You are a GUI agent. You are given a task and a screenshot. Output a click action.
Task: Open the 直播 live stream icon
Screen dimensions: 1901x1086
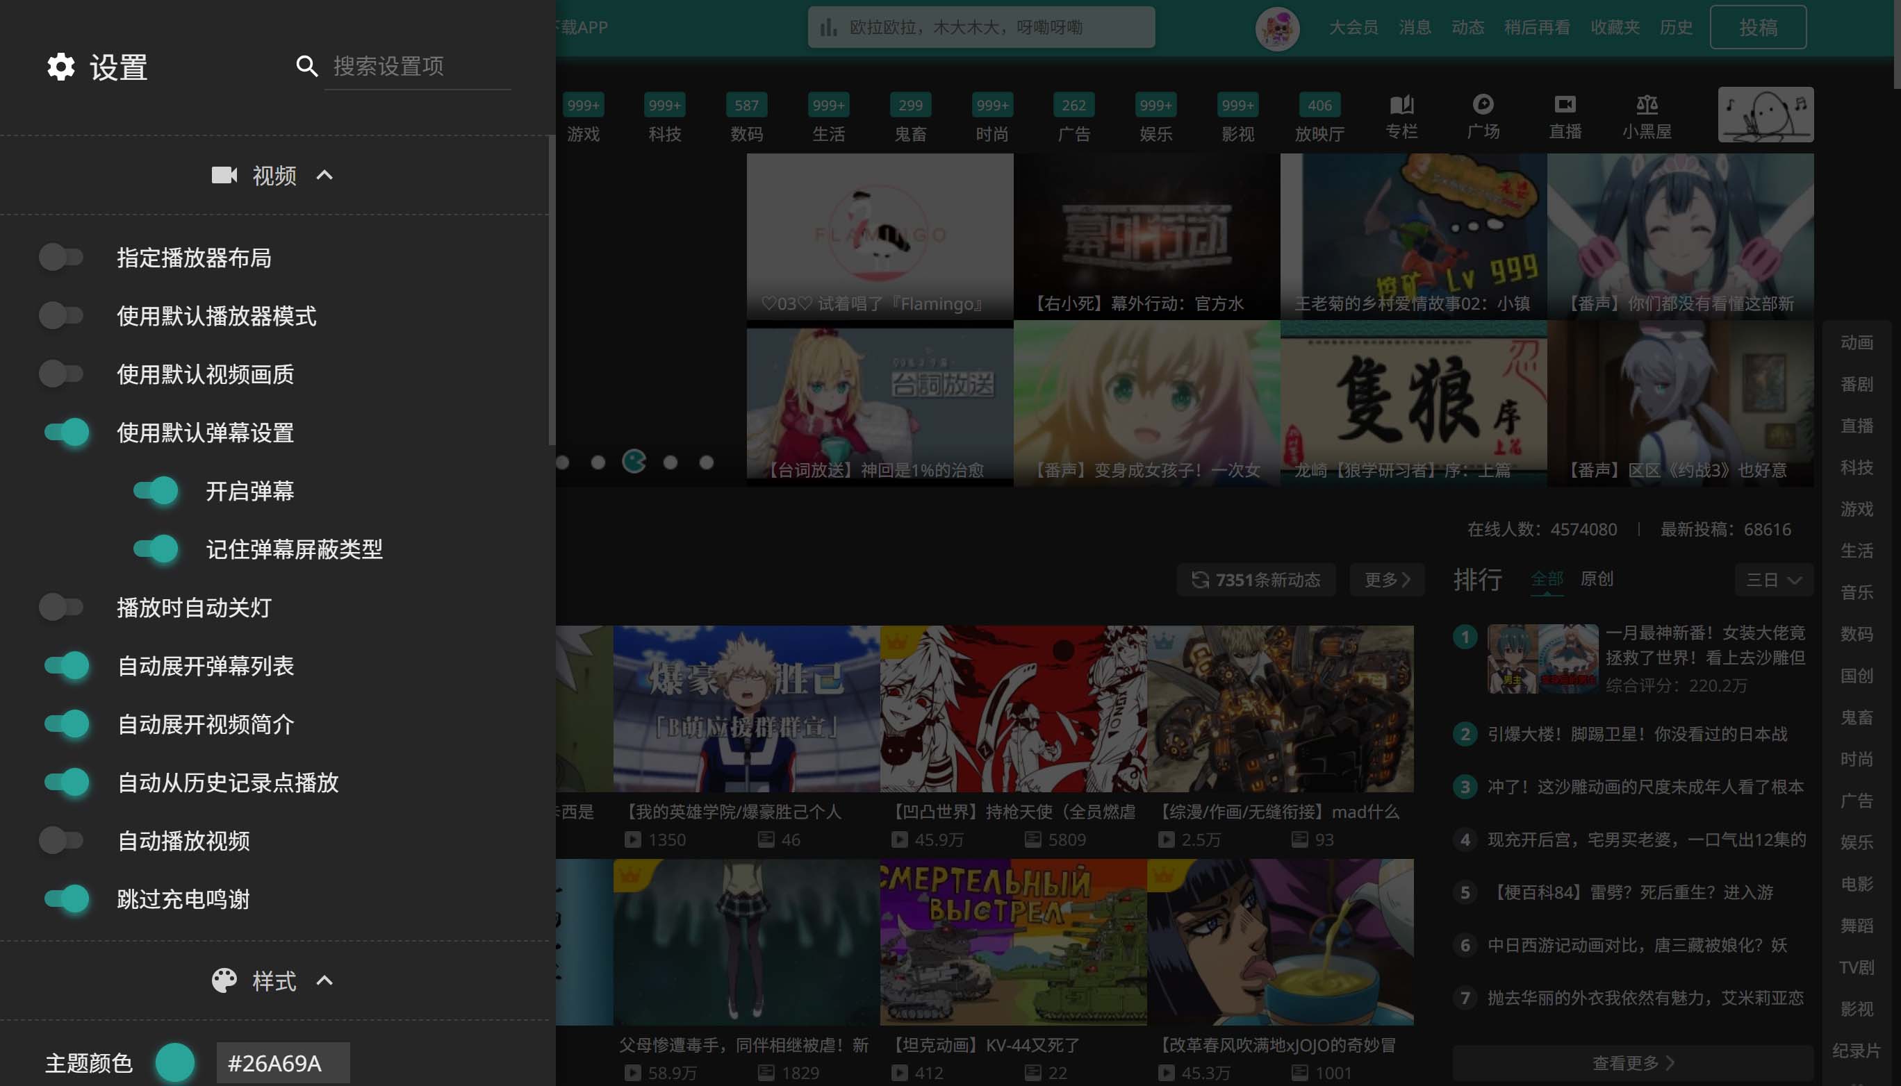point(1565,104)
